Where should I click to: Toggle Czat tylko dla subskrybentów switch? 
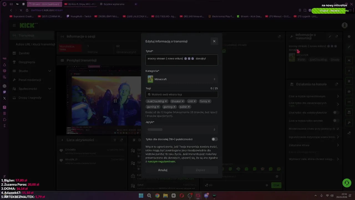336,112
